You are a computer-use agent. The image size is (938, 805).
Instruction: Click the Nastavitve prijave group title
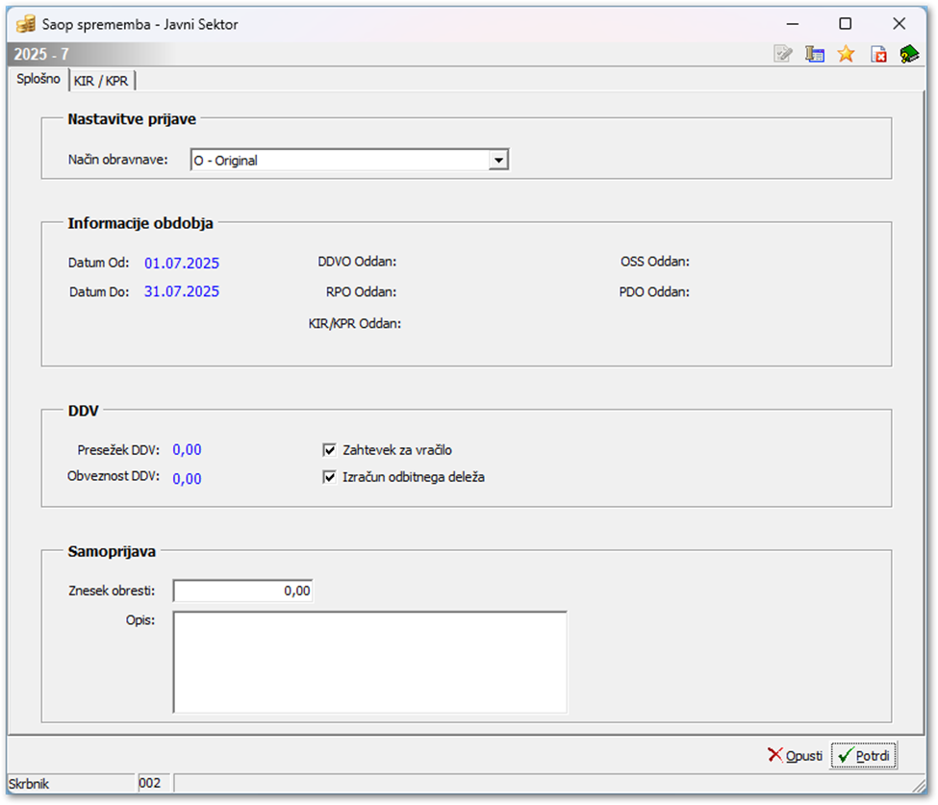[x=132, y=119]
